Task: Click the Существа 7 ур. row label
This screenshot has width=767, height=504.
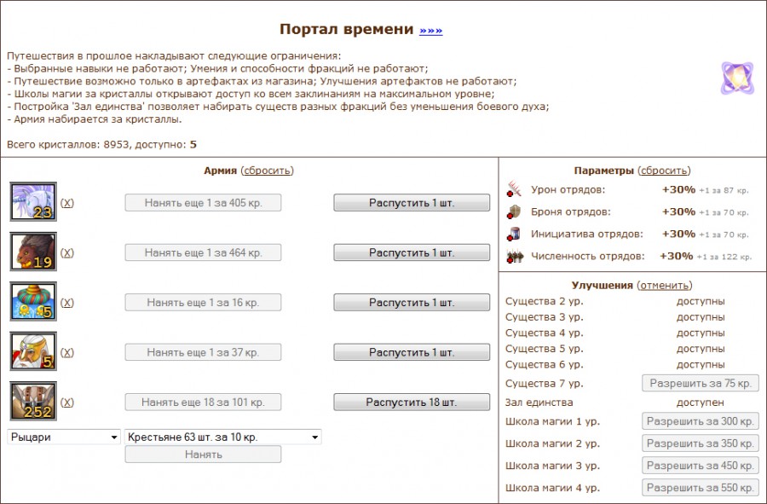Action: click(545, 383)
